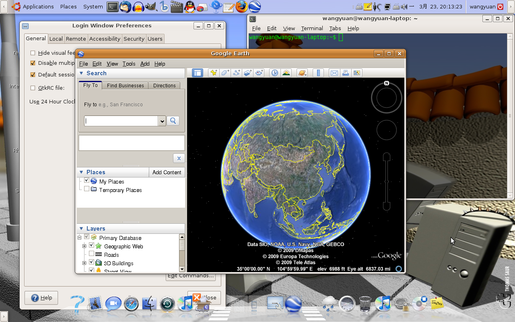Viewport: 515px width, 322px height.
Task: Click the Record a Tour camera icon
Action: point(259,73)
